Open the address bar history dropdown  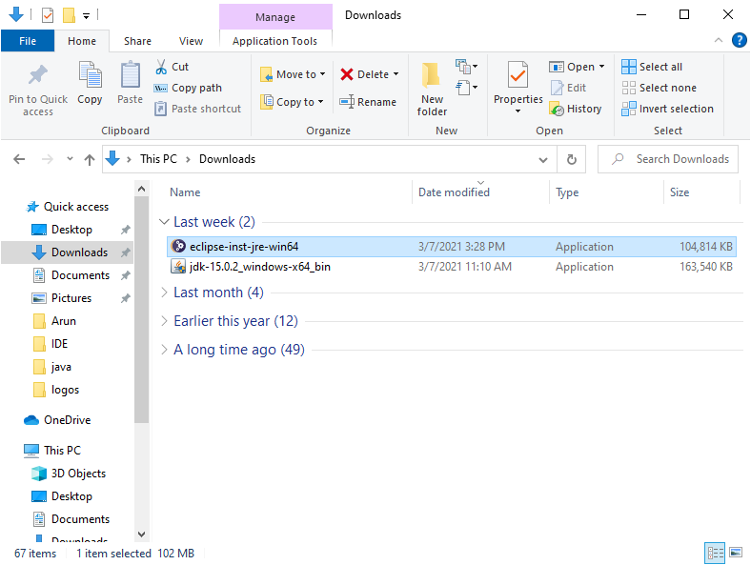pyautogui.click(x=542, y=159)
